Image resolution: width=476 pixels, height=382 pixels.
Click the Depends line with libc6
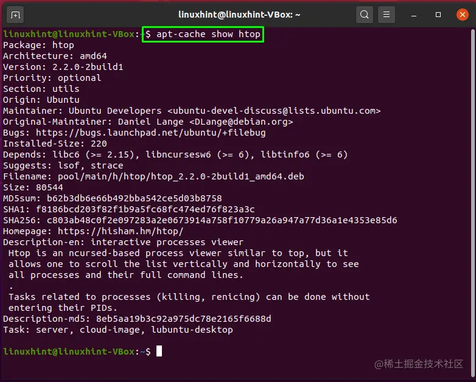tap(175, 155)
